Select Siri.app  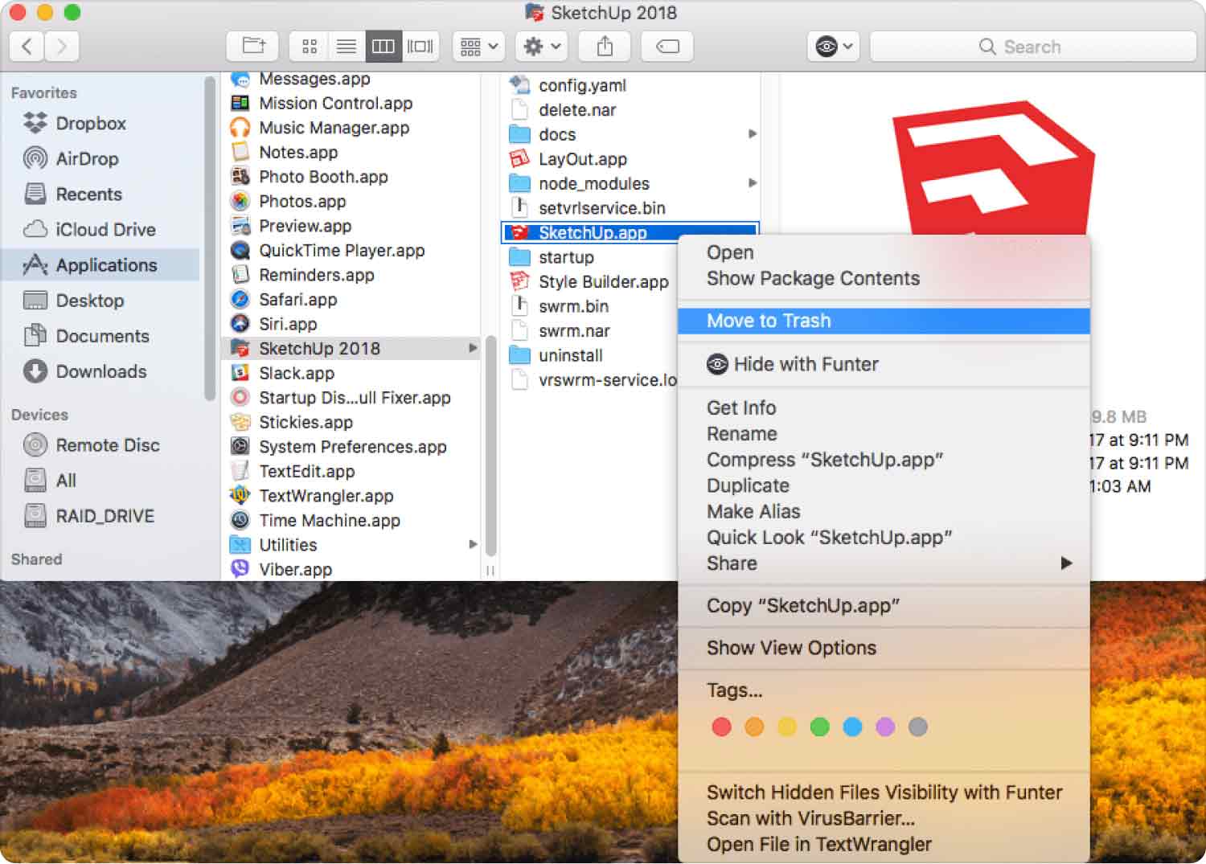click(x=288, y=324)
